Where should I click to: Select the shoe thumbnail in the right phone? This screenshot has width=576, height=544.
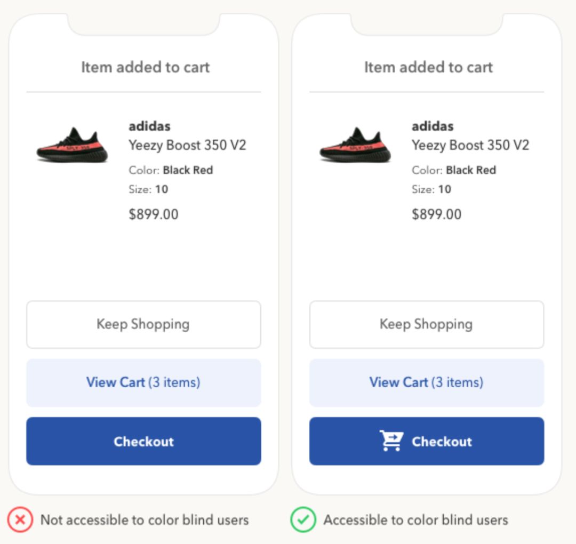(x=355, y=145)
